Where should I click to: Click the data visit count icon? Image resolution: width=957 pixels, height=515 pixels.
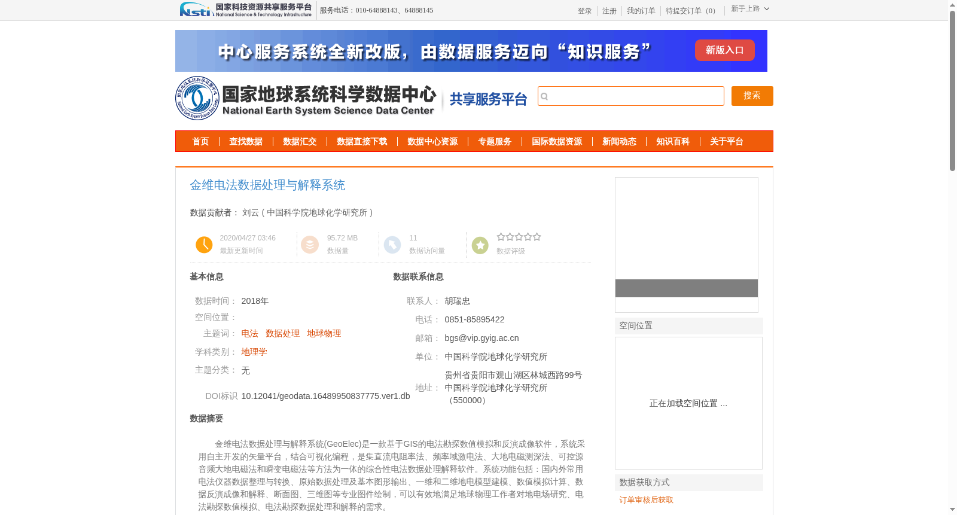(x=392, y=245)
